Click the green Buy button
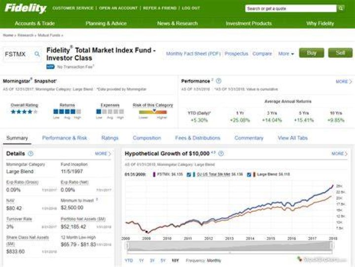Viewport: 355px width, 267px height. point(311,53)
